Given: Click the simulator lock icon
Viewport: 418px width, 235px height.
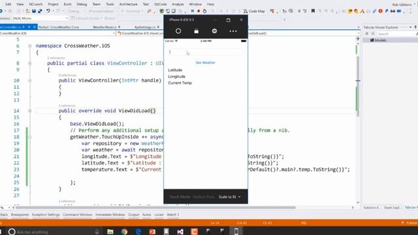Looking at the screenshot, I should (196, 31).
